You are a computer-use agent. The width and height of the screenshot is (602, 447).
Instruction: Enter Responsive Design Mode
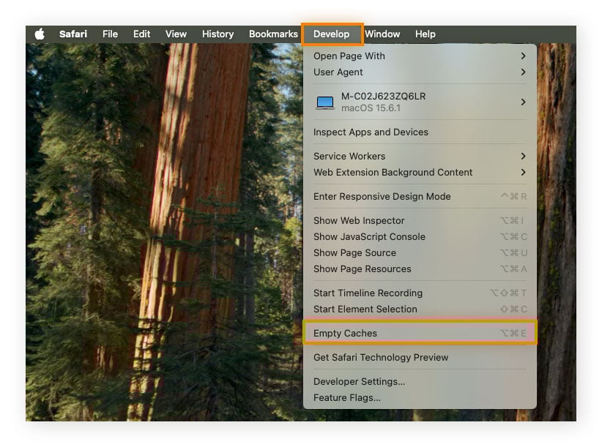(x=382, y=196)
